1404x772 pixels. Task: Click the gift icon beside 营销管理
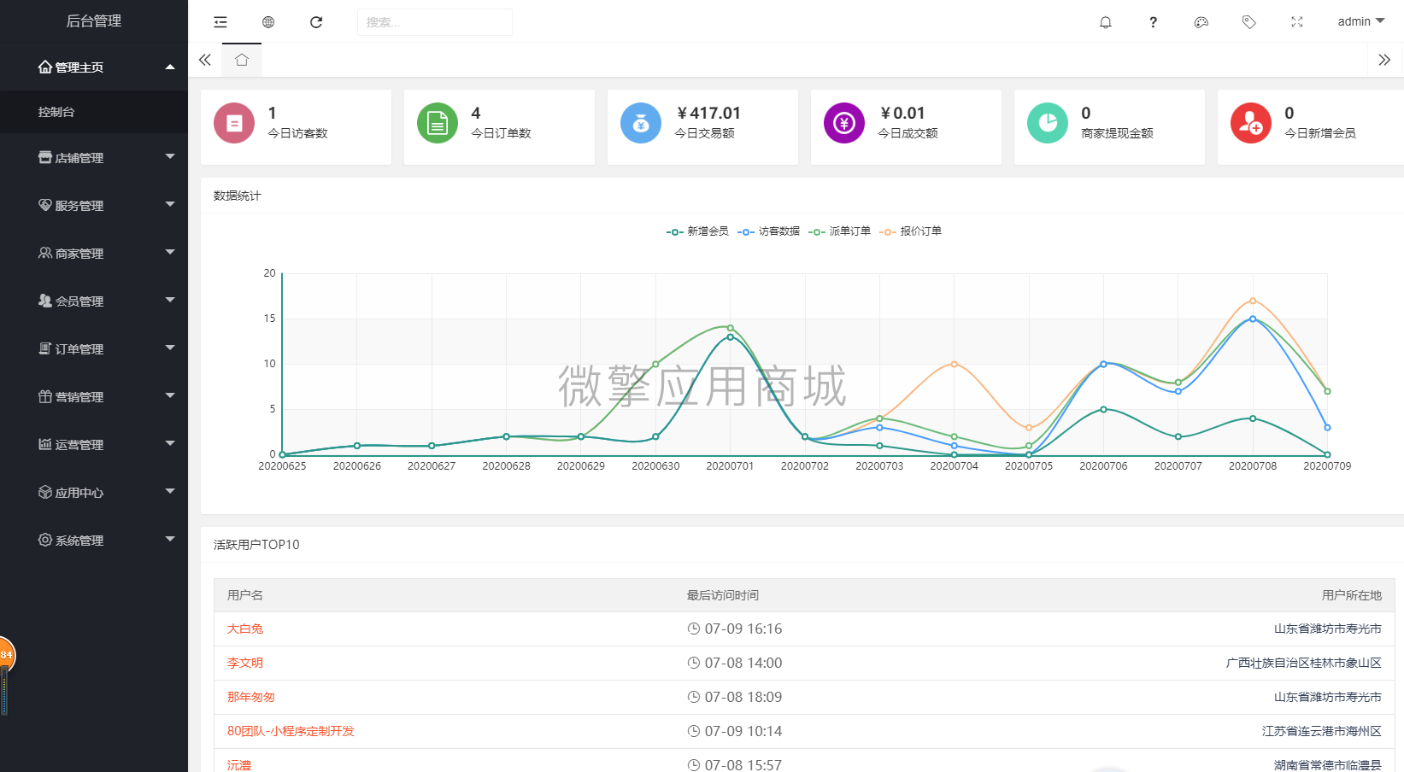(45, 396)
